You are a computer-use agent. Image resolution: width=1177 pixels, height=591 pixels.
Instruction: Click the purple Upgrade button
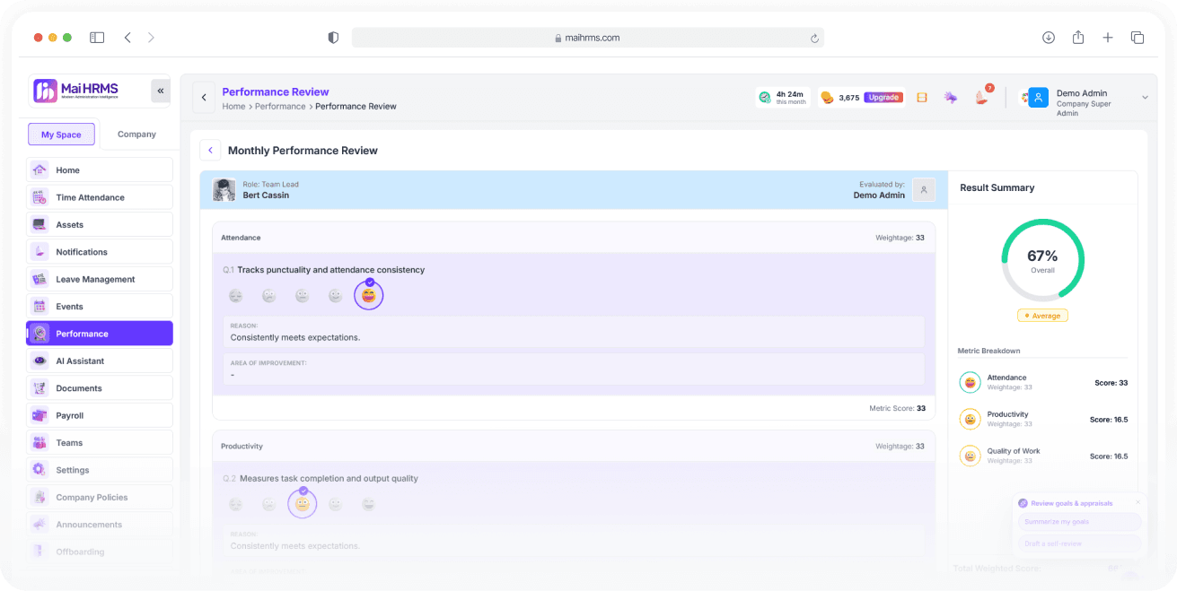pyautogui.click(x=883, y=98)
